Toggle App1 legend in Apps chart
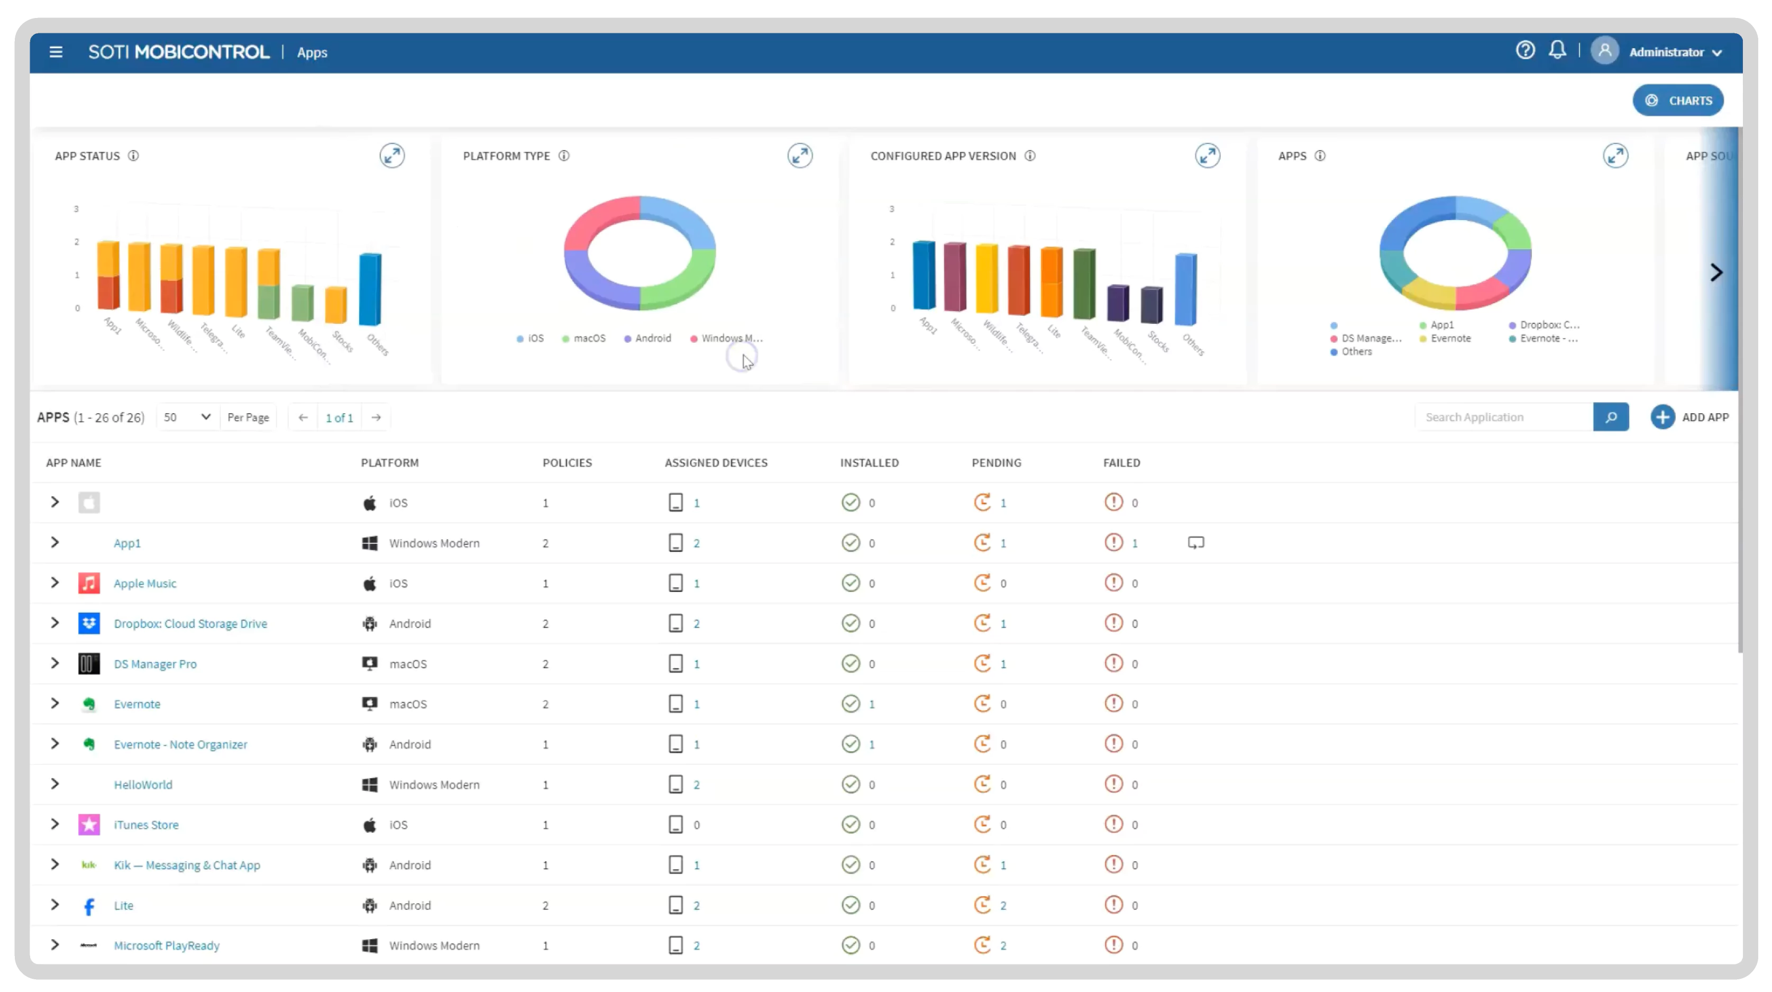1772x992 pixels. coord(1436,325)
